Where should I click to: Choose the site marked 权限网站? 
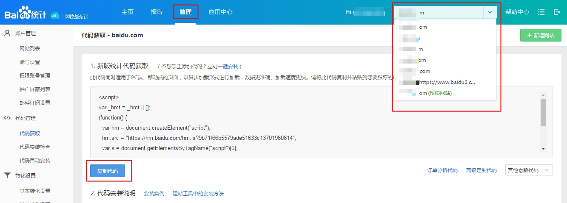click(435, 93)
